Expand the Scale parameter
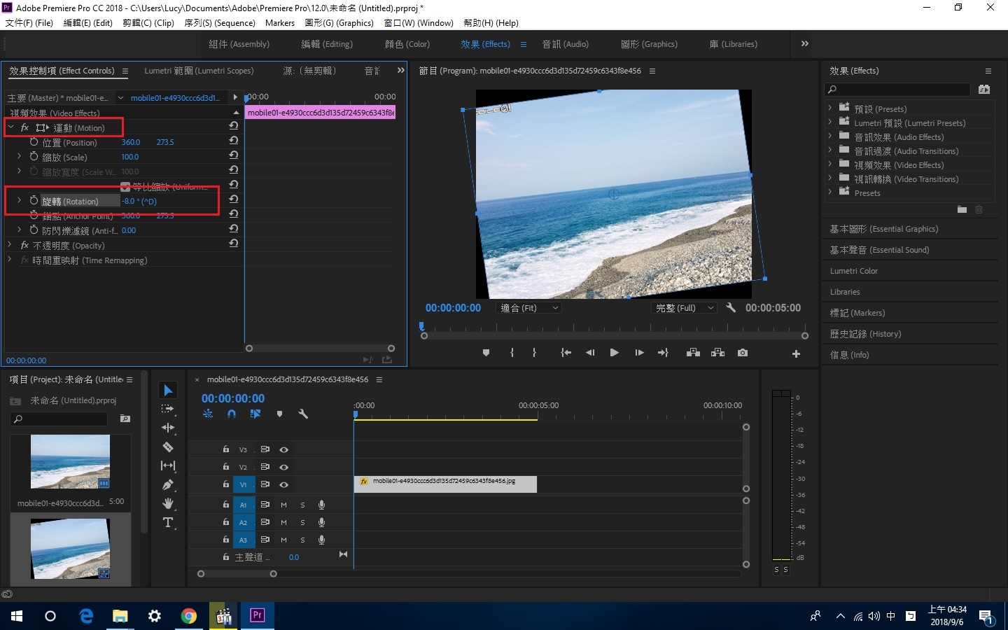 click(19, 156)
